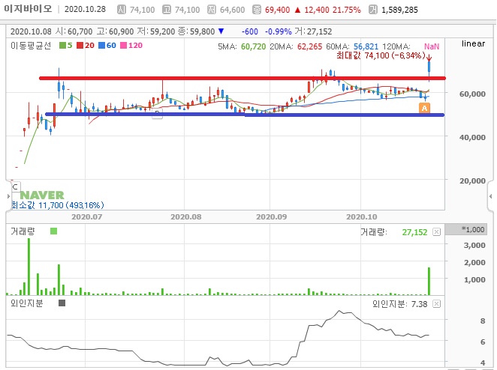497x370 pixels.
Task: Click the 60MA value 56,821
Action: [366, 46]
